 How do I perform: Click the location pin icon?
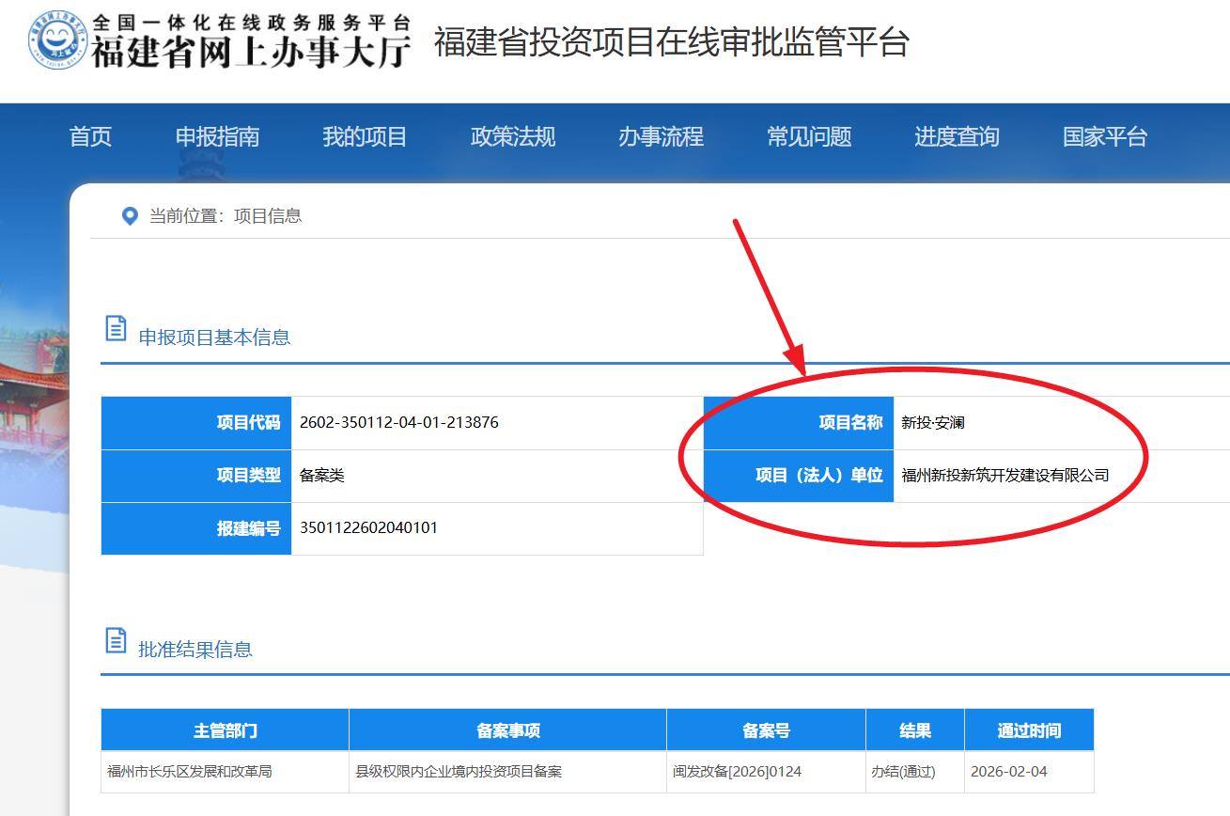pyautogui.click(x=131, y=216)
